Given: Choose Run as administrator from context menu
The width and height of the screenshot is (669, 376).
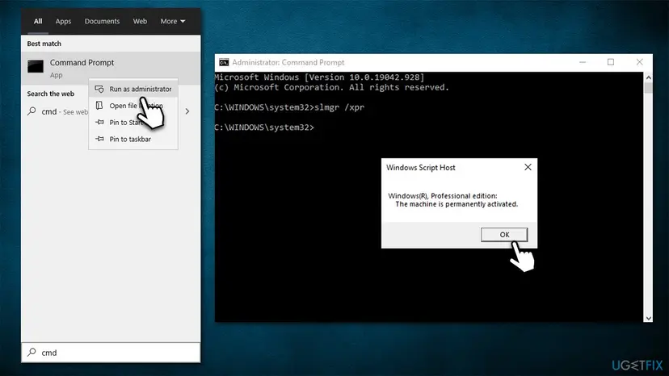Looking at the screenshot, I should pyautogui.click(x=133, y=89).
